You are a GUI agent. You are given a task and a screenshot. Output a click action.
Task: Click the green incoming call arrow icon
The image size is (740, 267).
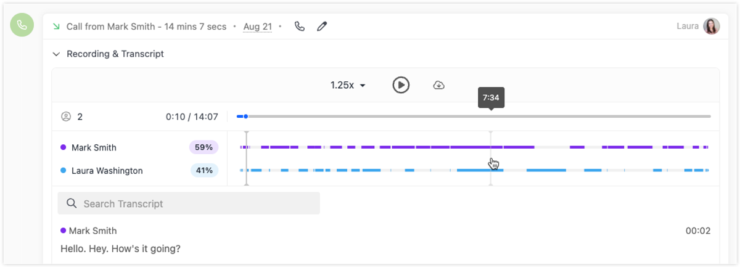[x=57, y=27]
